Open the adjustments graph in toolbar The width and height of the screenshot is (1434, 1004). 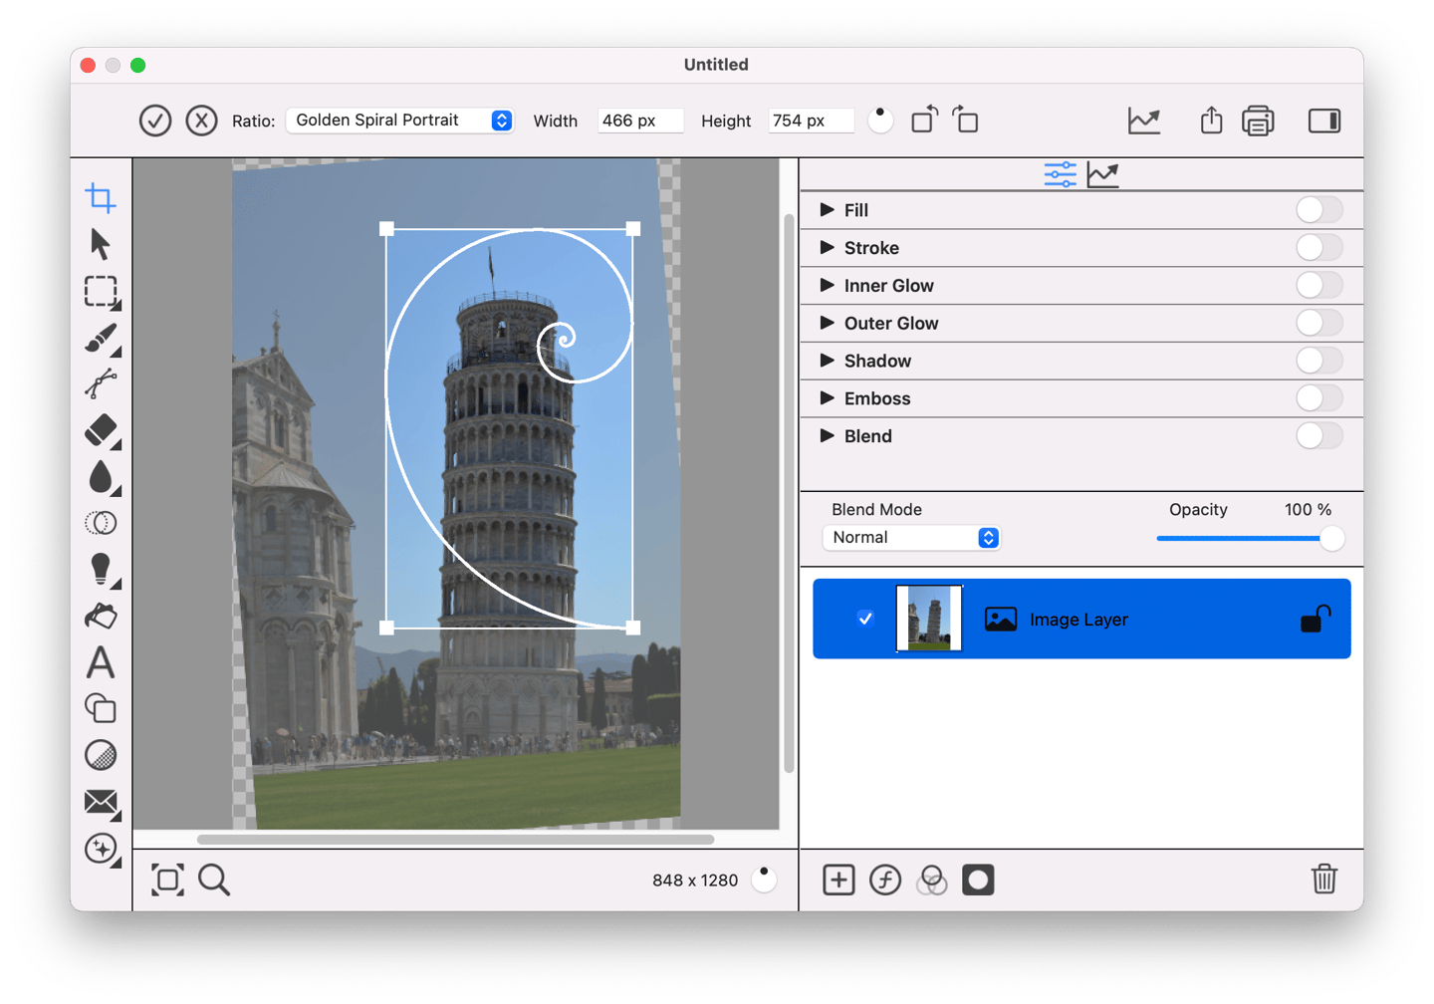(x=1144, y=121)
